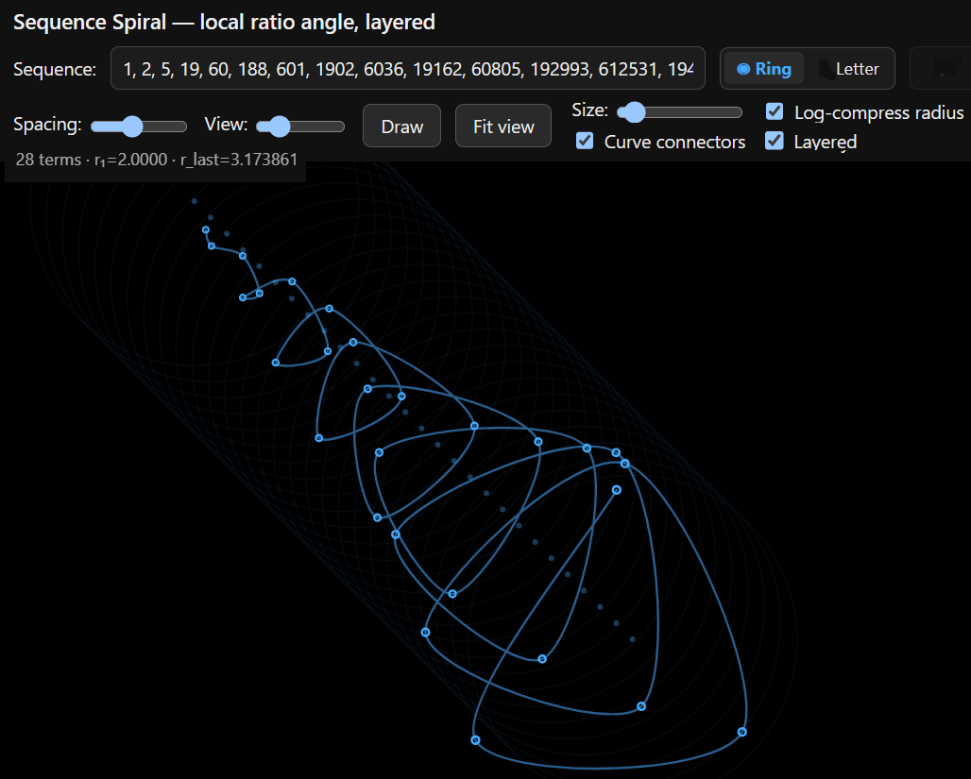971x779 pixels.
Task: Uncheck the Curve connectors option
Action: [x=585, y=141]
